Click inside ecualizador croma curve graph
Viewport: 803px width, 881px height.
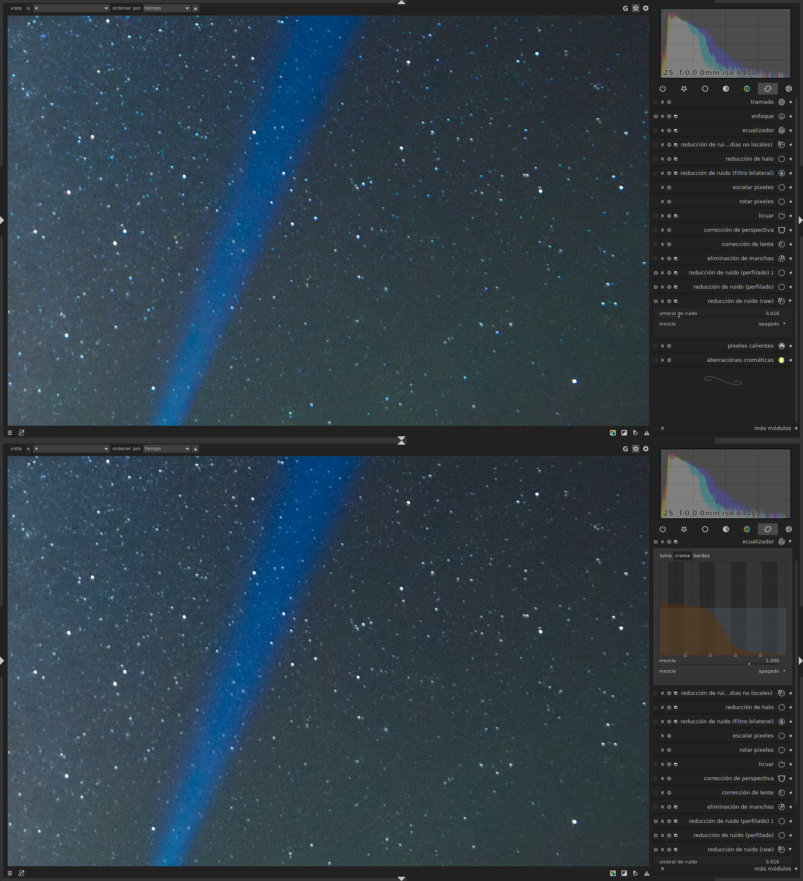723,608
